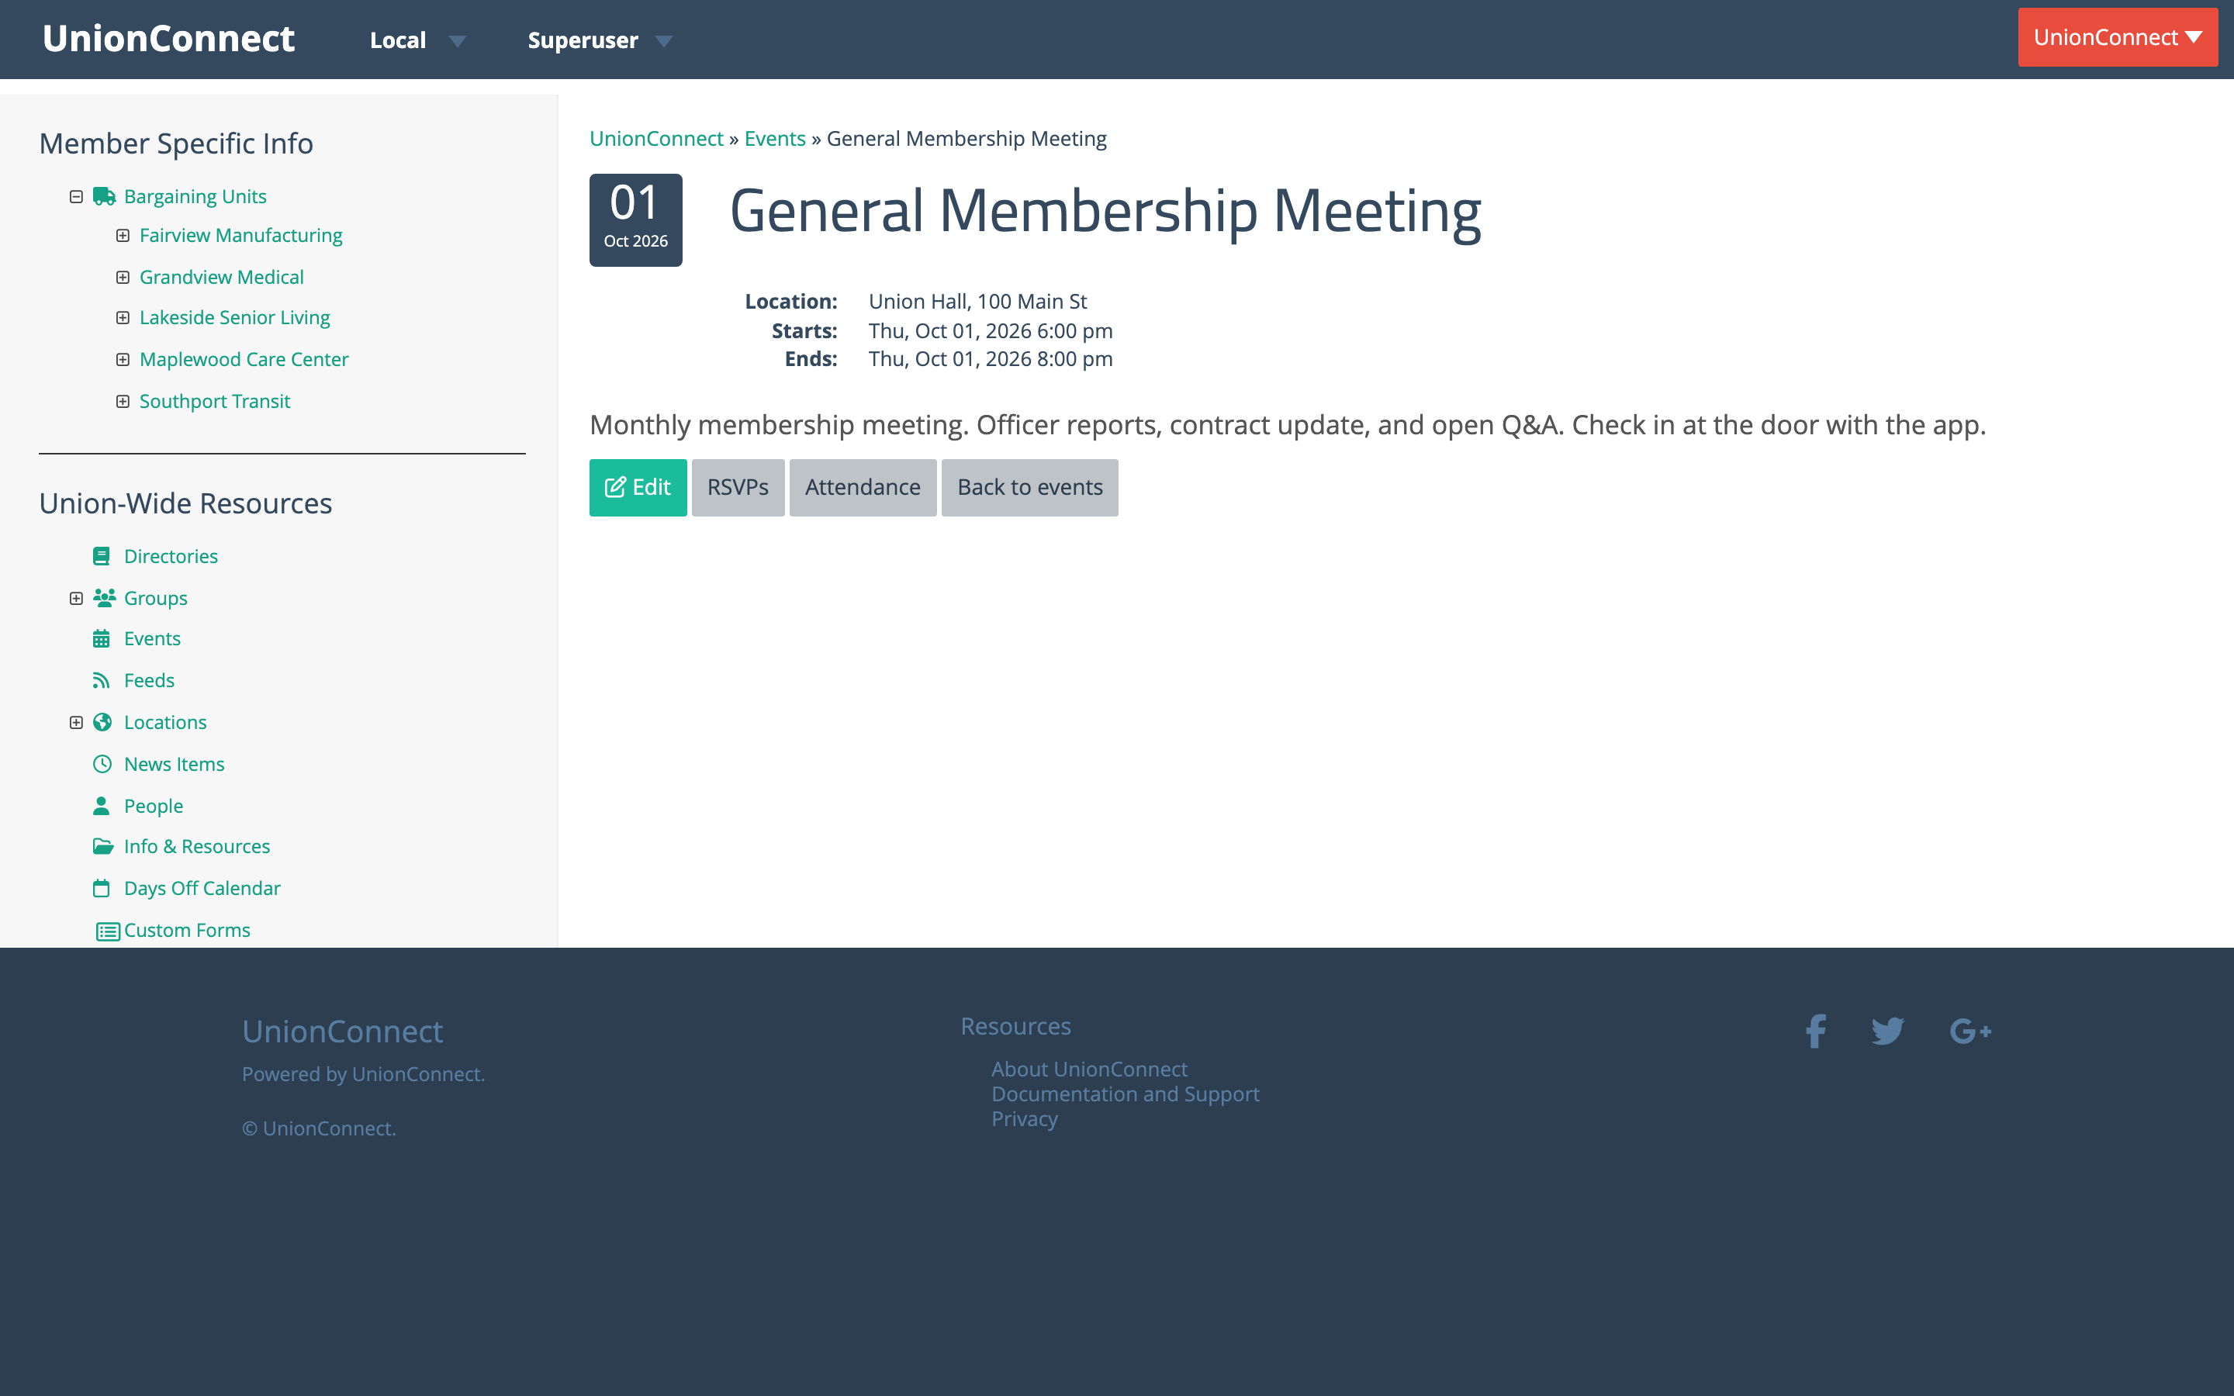2234x1396 pixels.
Task: Click the Groups people icon
Action: click(x=103, y=597)
